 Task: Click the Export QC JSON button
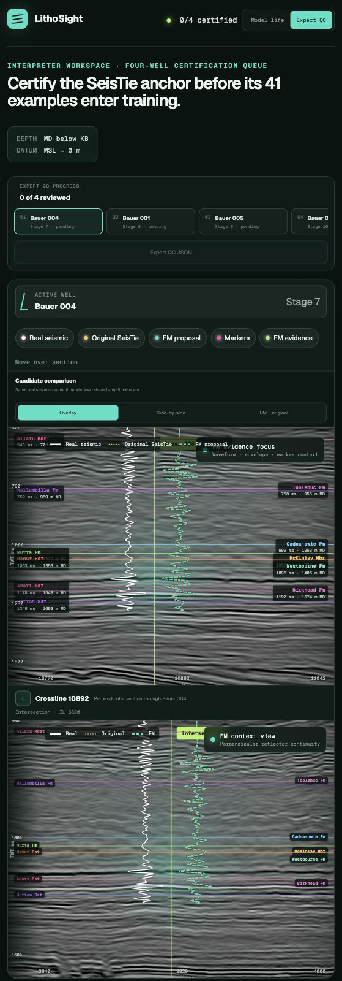171,253
